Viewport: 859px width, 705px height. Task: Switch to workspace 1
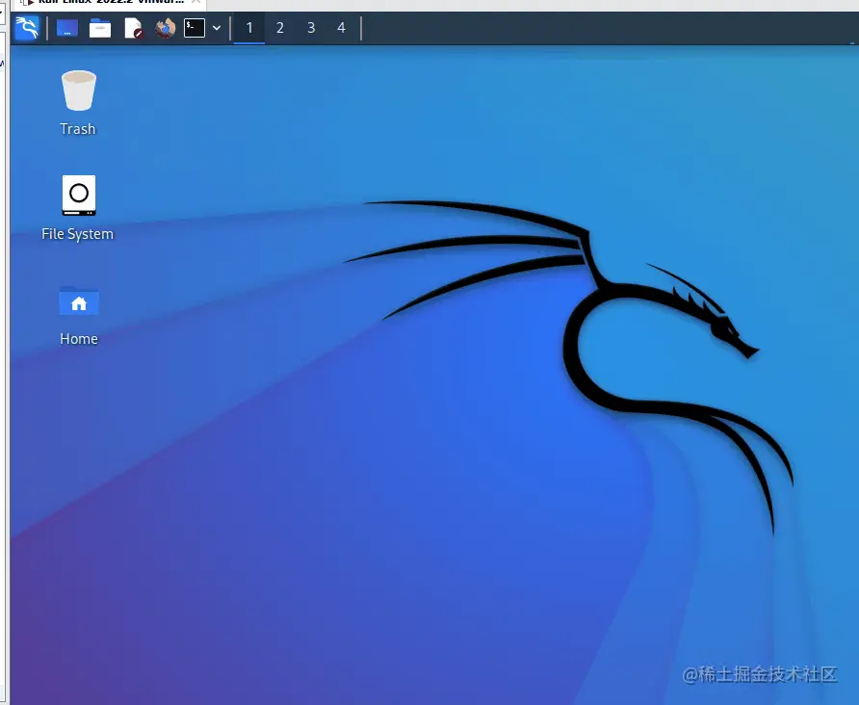[249, 28]
